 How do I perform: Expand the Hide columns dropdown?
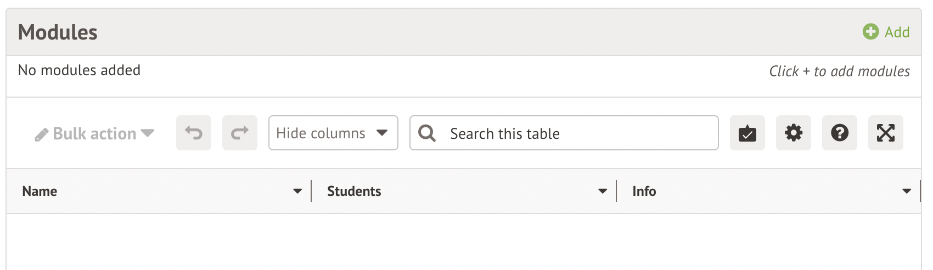321,133
